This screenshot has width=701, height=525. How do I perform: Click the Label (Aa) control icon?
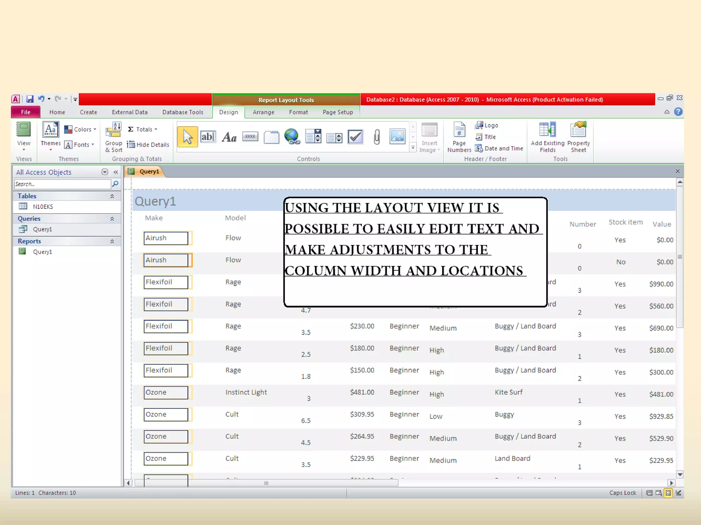pos(229,137)
